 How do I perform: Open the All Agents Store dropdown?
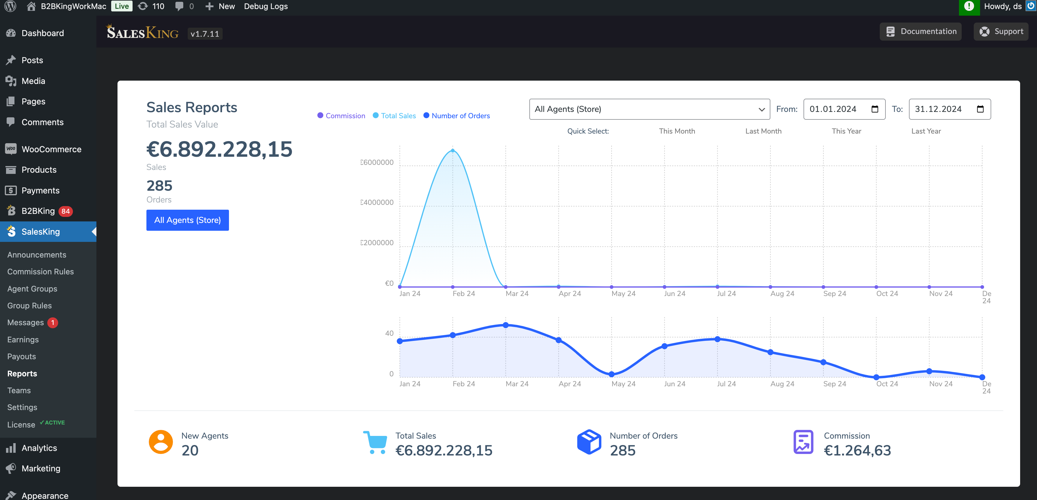pos(650,109)
